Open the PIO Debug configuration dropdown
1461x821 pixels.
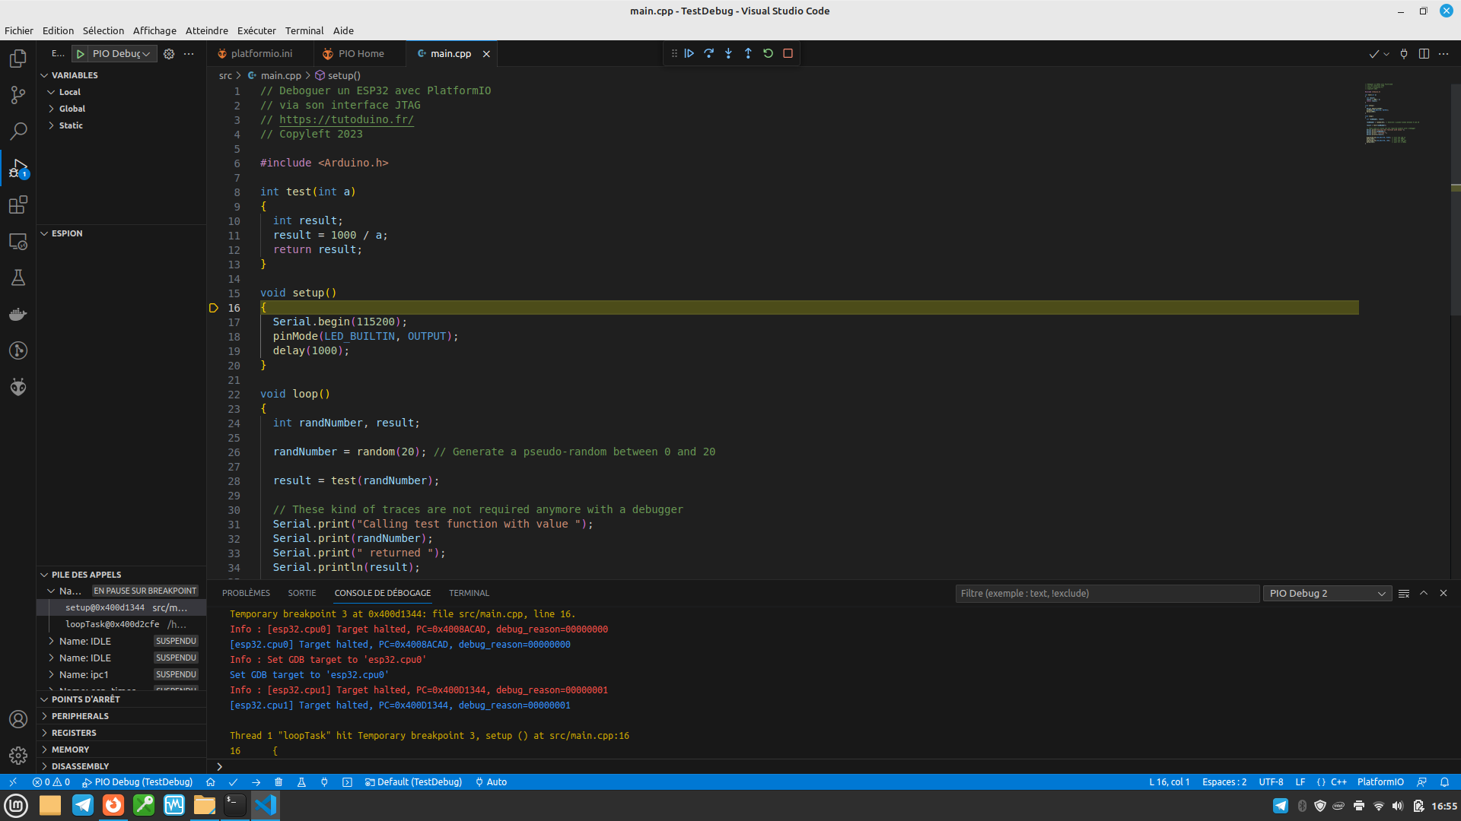click(x=124, y=54)
